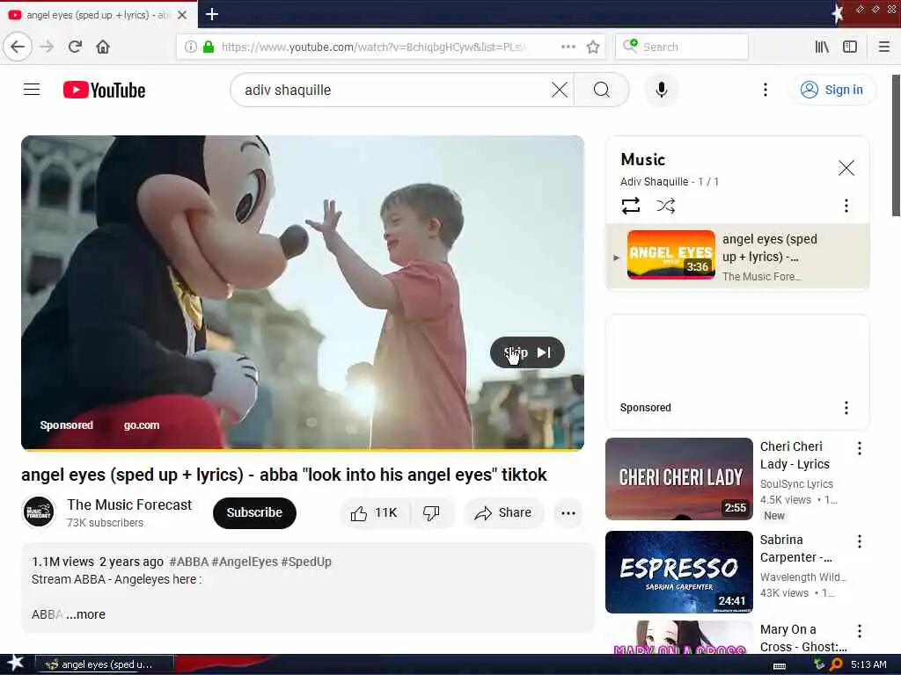
Task: Open more actions menu beside Share
Action: 568,513
